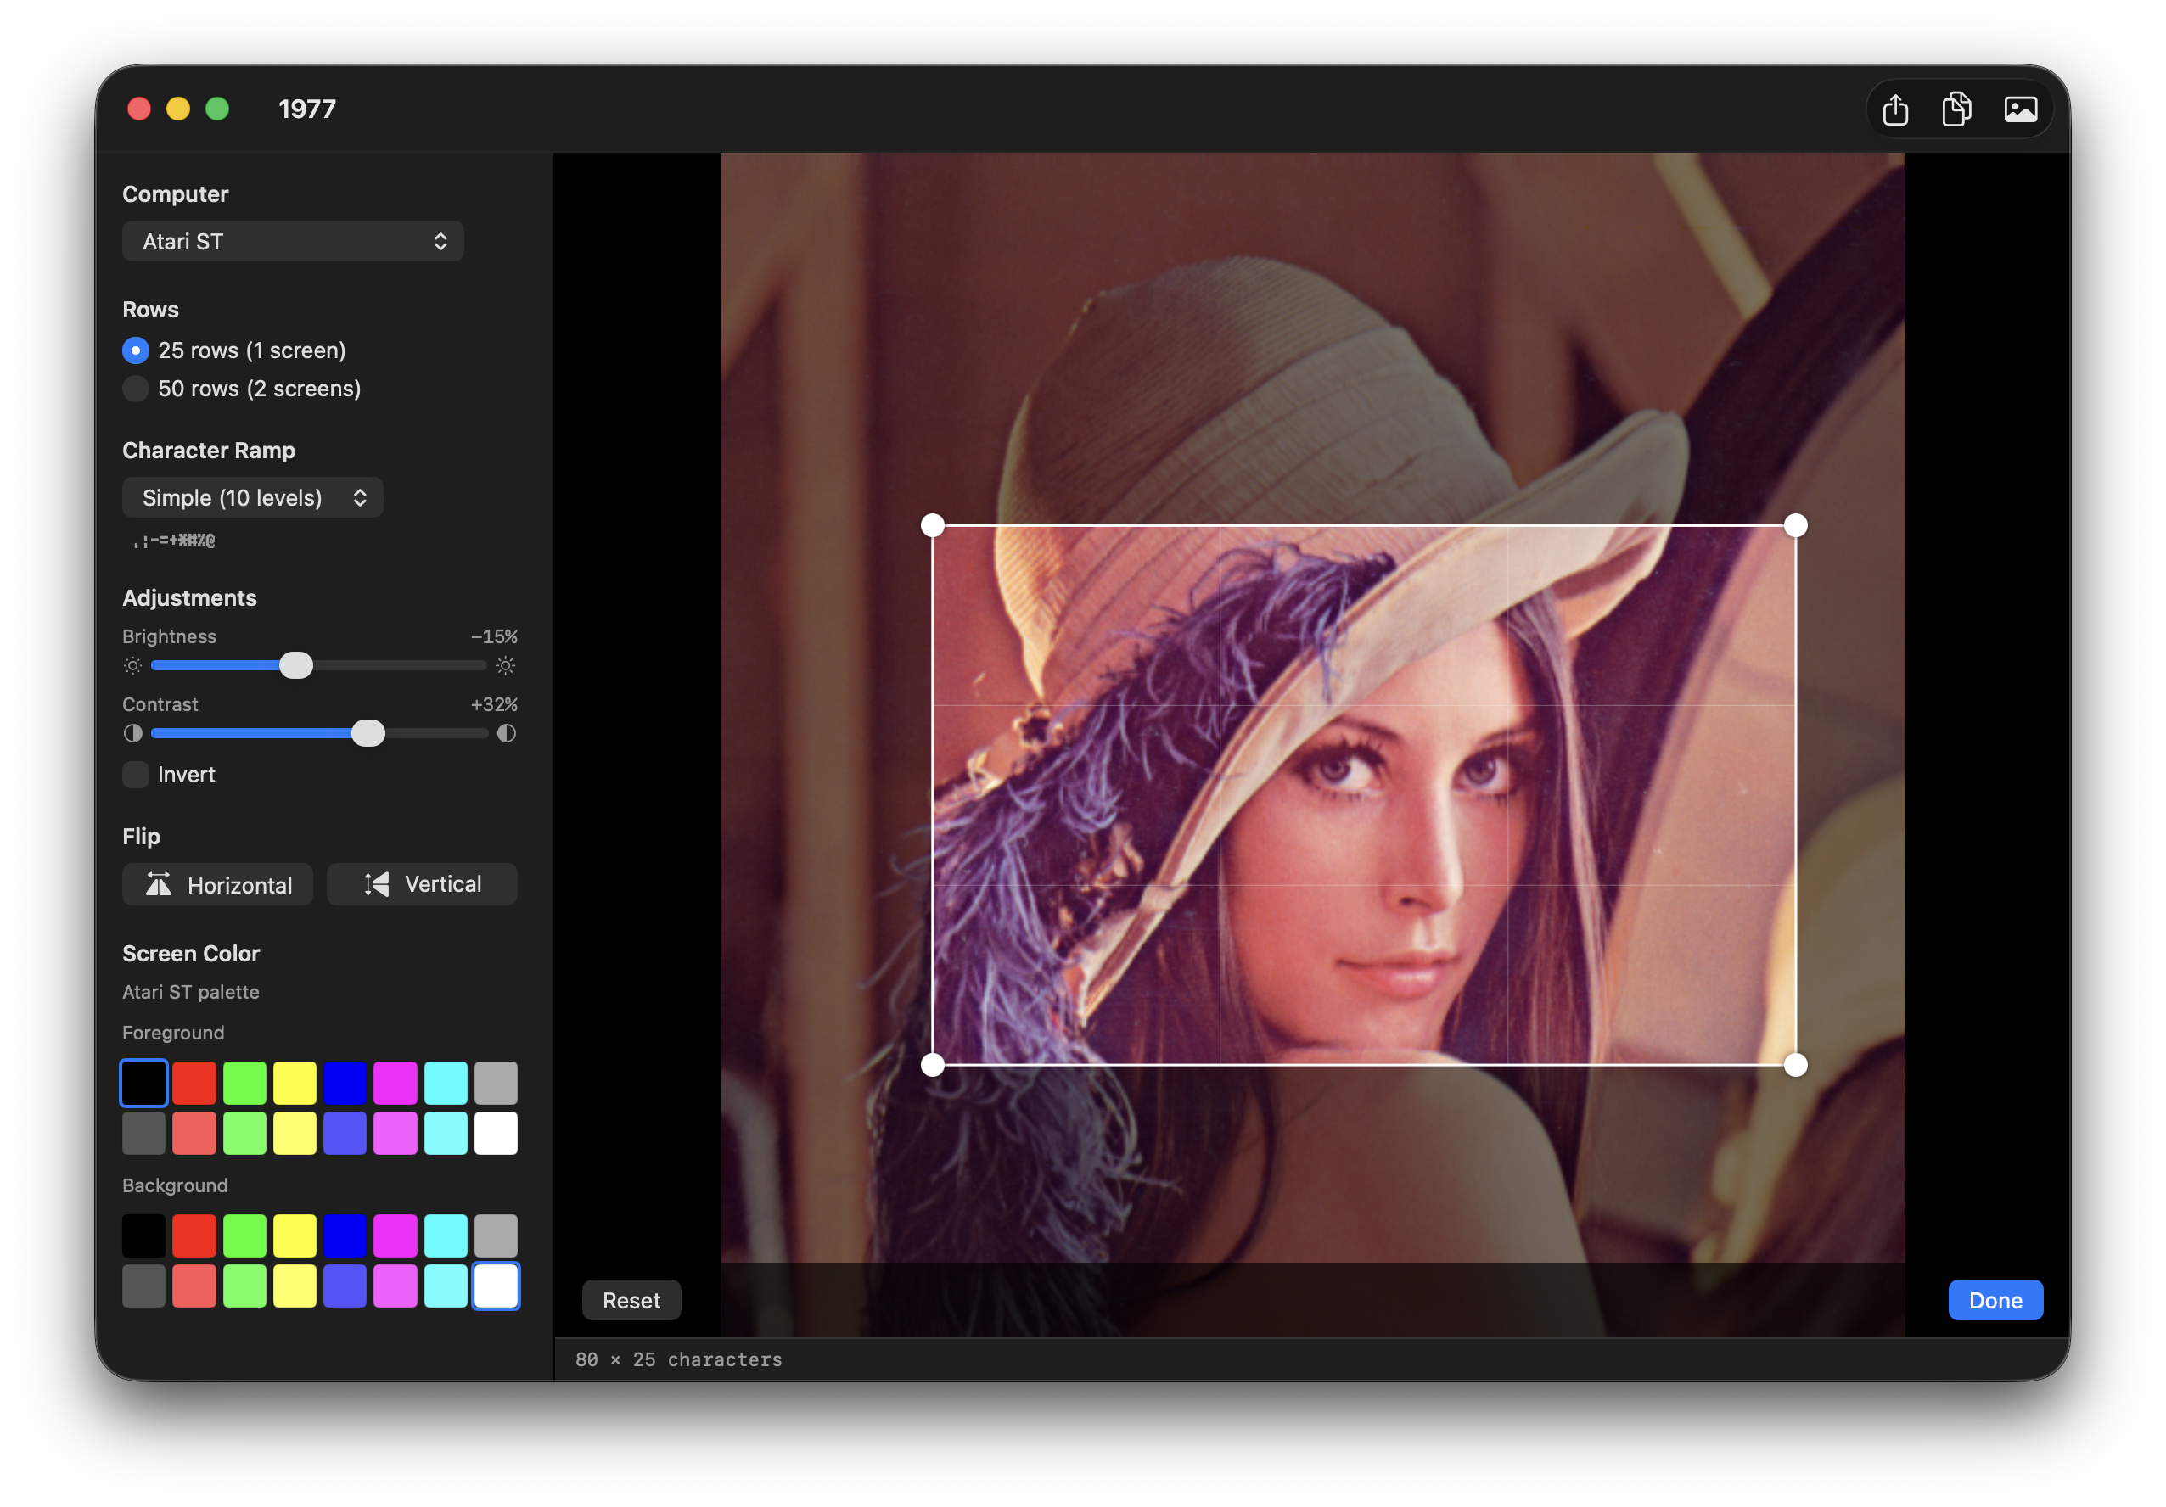Click the share icon in the title bar
This screenshot has width=2166, height=1507.
coord(1894,109)
